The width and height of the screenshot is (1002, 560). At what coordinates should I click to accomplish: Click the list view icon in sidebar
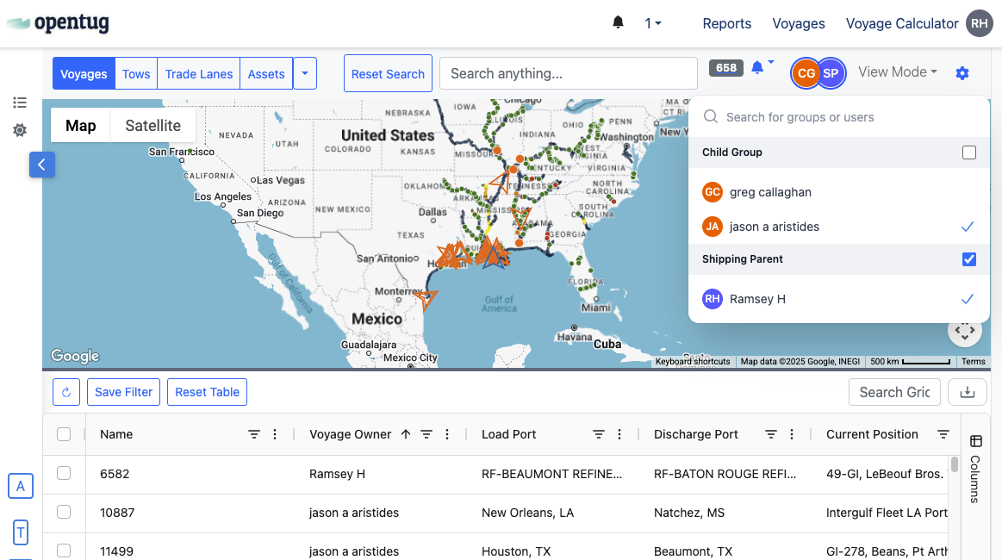[x=20, y=103]
